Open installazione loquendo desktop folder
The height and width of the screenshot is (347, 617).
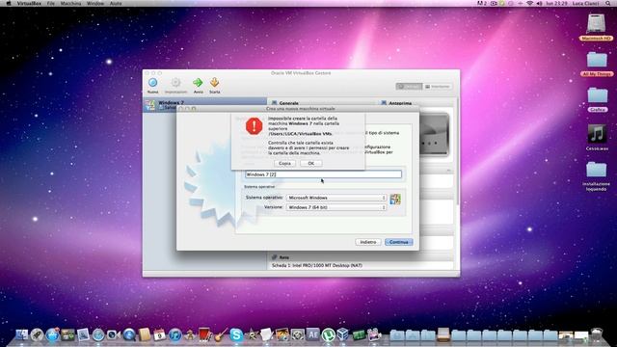click(x=597, y=170)
